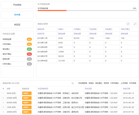Click the orange 0元 badge beside 待报销金额
The height and width of the screenshot is (115, 139).
(x=29, y=39)
